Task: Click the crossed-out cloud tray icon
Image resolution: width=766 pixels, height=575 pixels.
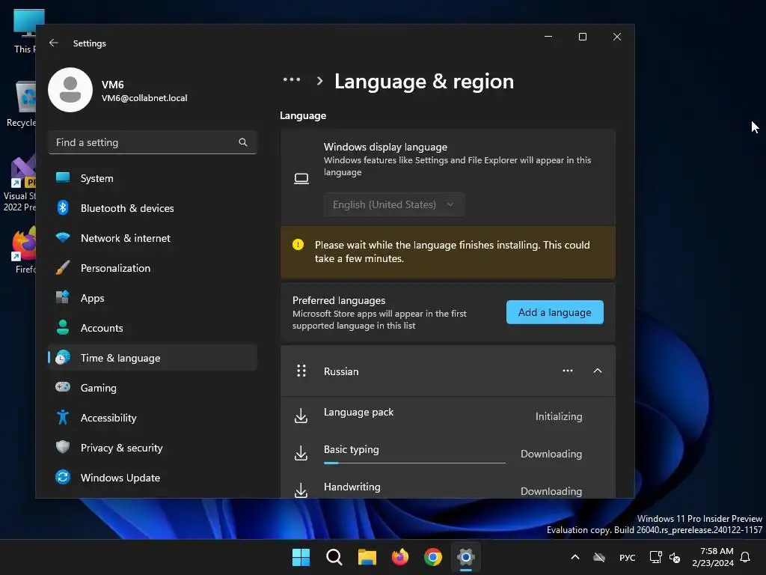Action: coord(599,557)
